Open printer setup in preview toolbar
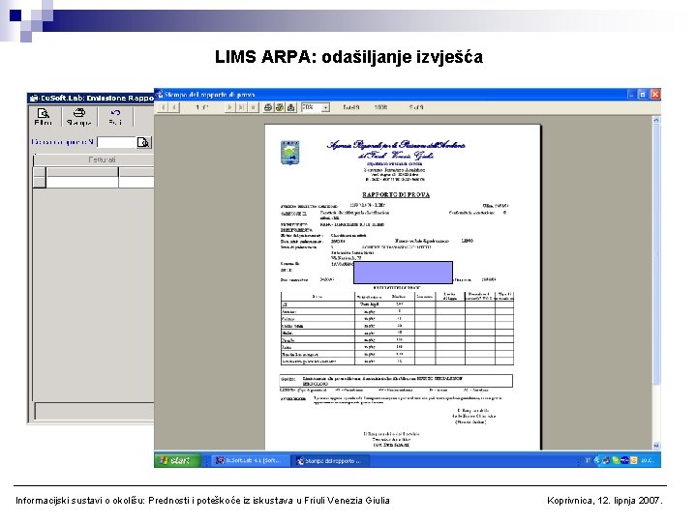This screenshot has width=697, height=522. 280,107
